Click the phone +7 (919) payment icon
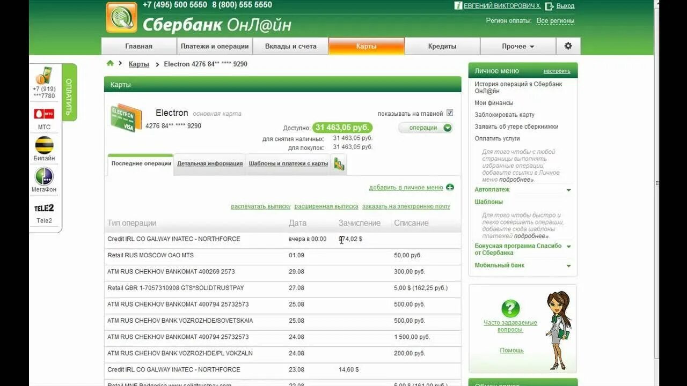687x386 pixels. 44,76
